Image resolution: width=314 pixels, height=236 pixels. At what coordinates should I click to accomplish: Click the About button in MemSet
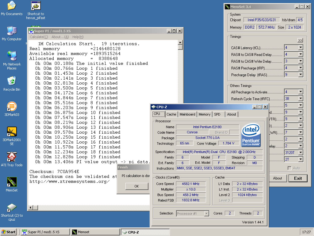pos(277,178)
